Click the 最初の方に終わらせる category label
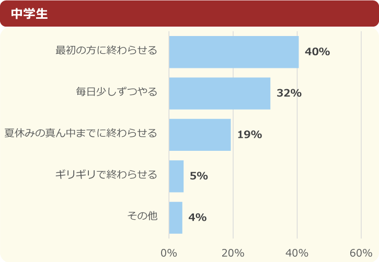Screen dimensions: 379x262 click(107, 51)
